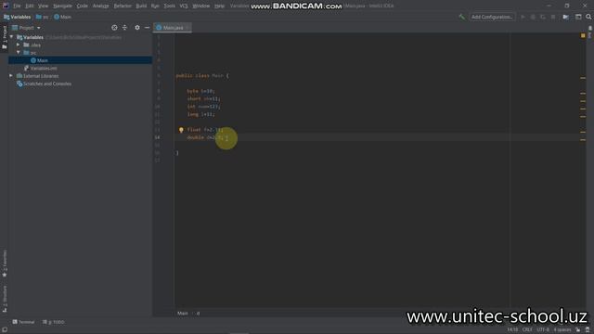Hide the Project panel with minus icon
Image resolution: width=594 pixels, height=334 pixels.
(147, 28)
